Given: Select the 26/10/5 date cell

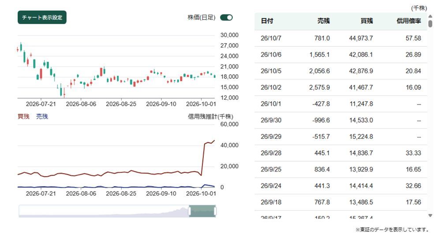Looking at the screenshot, I should (271, 71).
